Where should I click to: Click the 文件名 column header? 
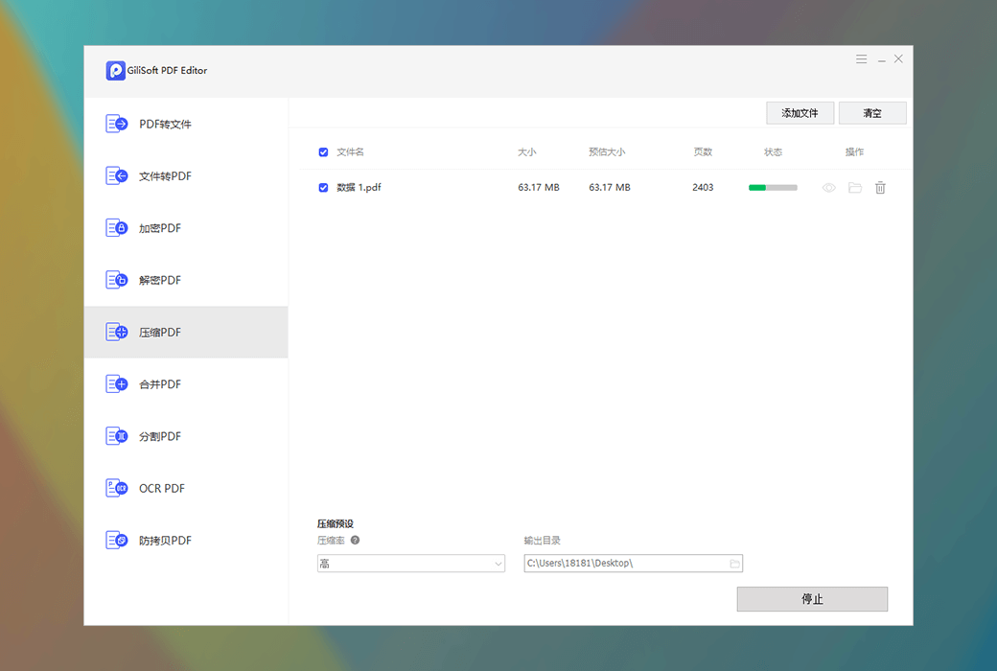pyautogui.click(x=350, y=152)
